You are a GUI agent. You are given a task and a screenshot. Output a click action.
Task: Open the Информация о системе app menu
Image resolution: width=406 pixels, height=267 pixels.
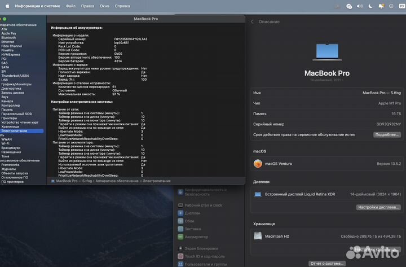[x=37, y=6]
